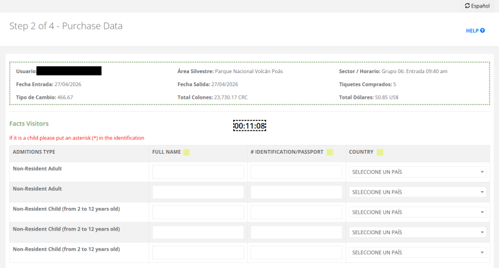Focus full name field for second Non-Resident Child
Image resolution: width=499 pixels, height=268 pixels.
point(198,232)
